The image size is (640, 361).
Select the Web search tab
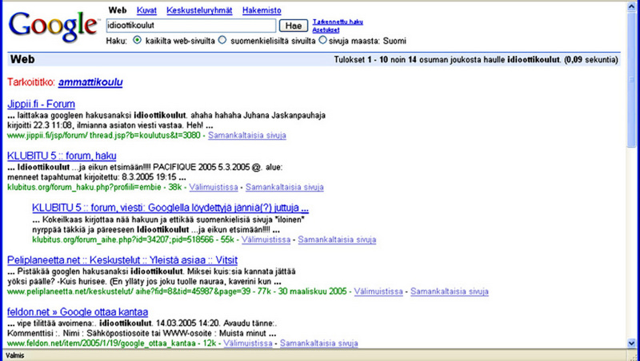point(118,10)
